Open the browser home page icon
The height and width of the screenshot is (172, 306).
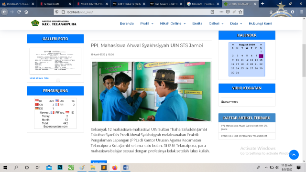(26, 12)
